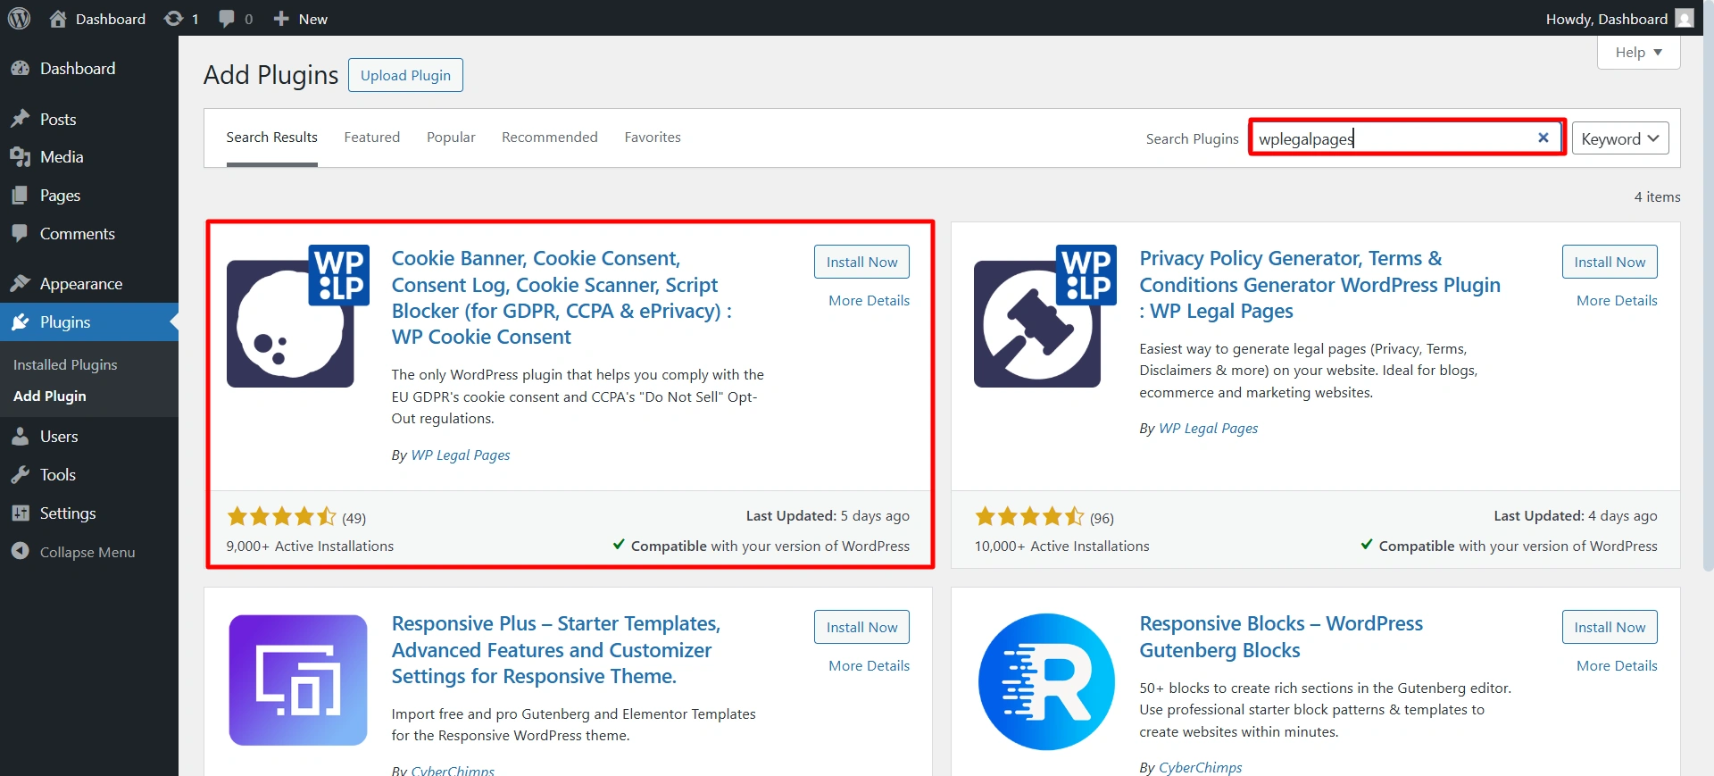Switch to the Featured tab
Viewport: 1714px width, 776px height.
click(x=372, y=138)
